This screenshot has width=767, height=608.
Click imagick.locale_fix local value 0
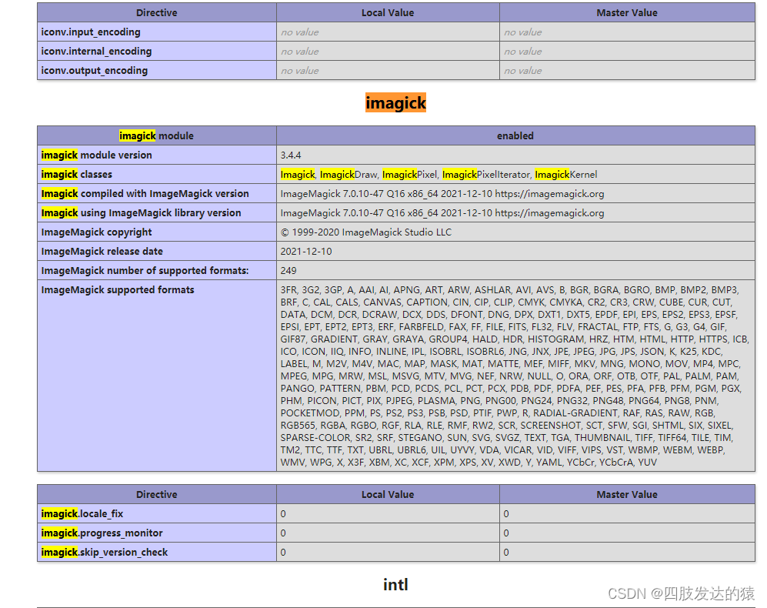388,513
